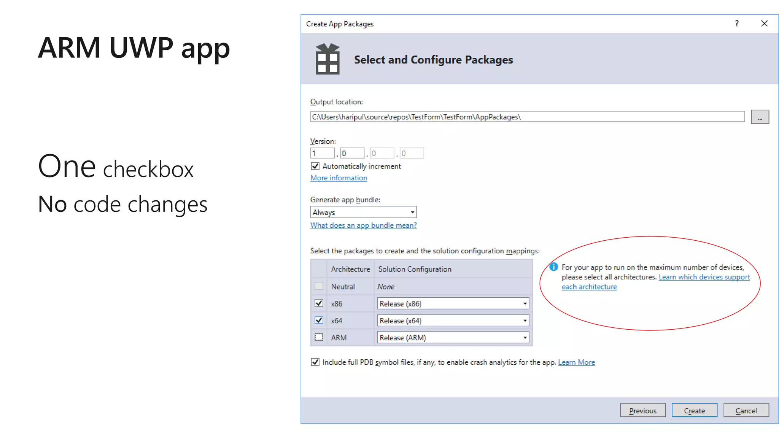
Task: Expand Release (x86) configuration dropdown
Action: click(453, 303)
